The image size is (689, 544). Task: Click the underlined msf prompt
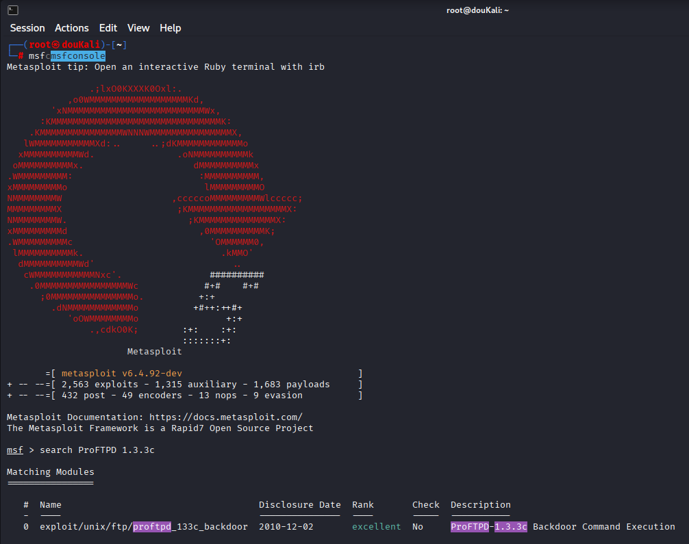point(14,450)
